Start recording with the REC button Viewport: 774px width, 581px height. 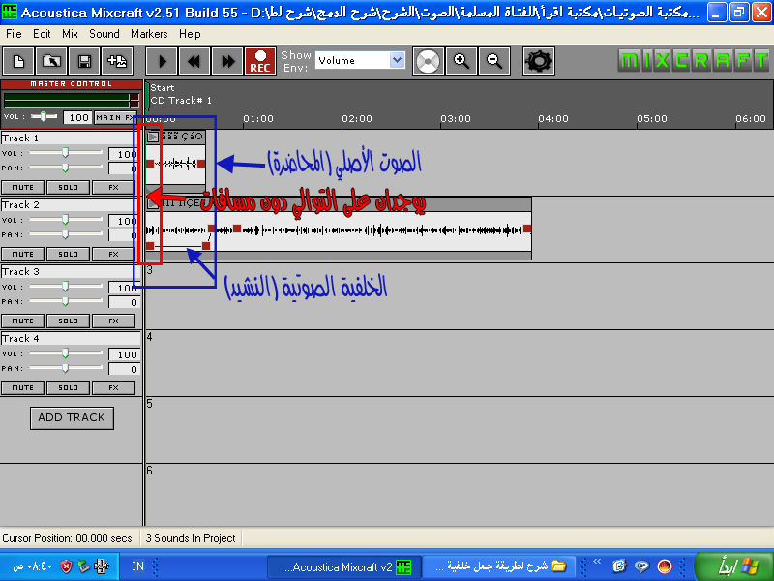pyautogui.click(x=260, y=61)
